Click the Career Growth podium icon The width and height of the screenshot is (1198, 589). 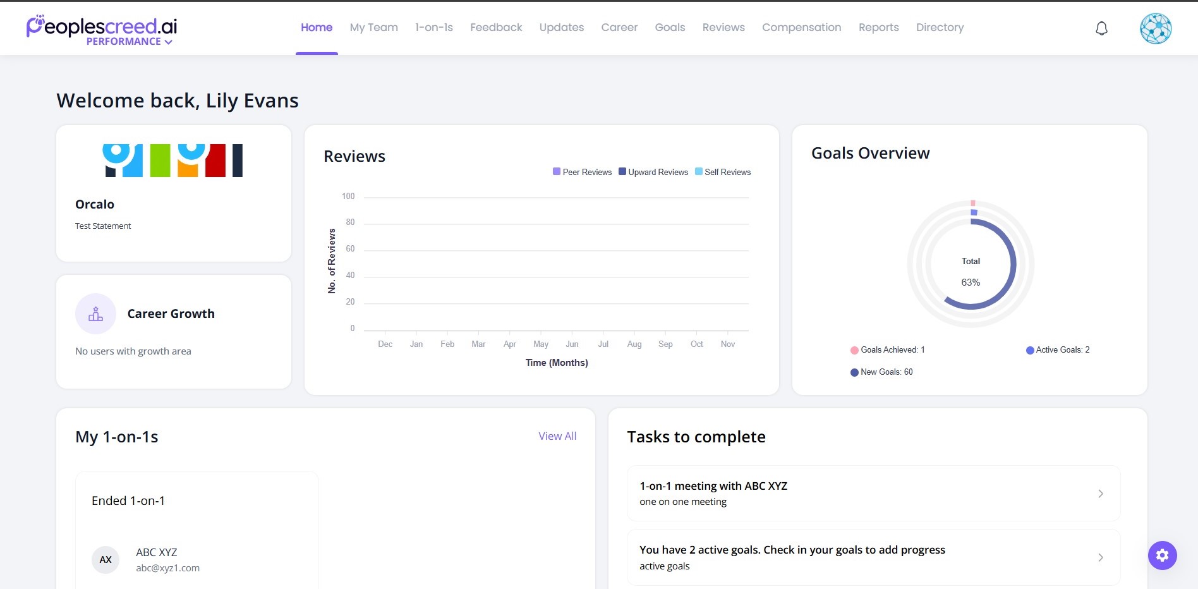[x=95, y=314]
